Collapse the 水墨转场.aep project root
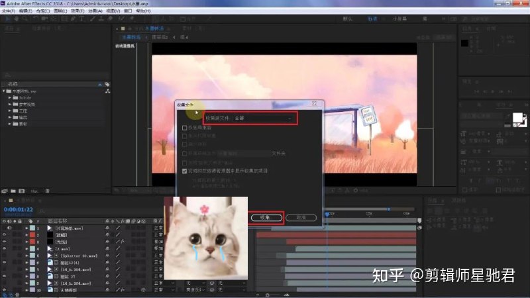The width and height of the screenshot is (530, 298). pyautogui.click(x=4, y=91)
